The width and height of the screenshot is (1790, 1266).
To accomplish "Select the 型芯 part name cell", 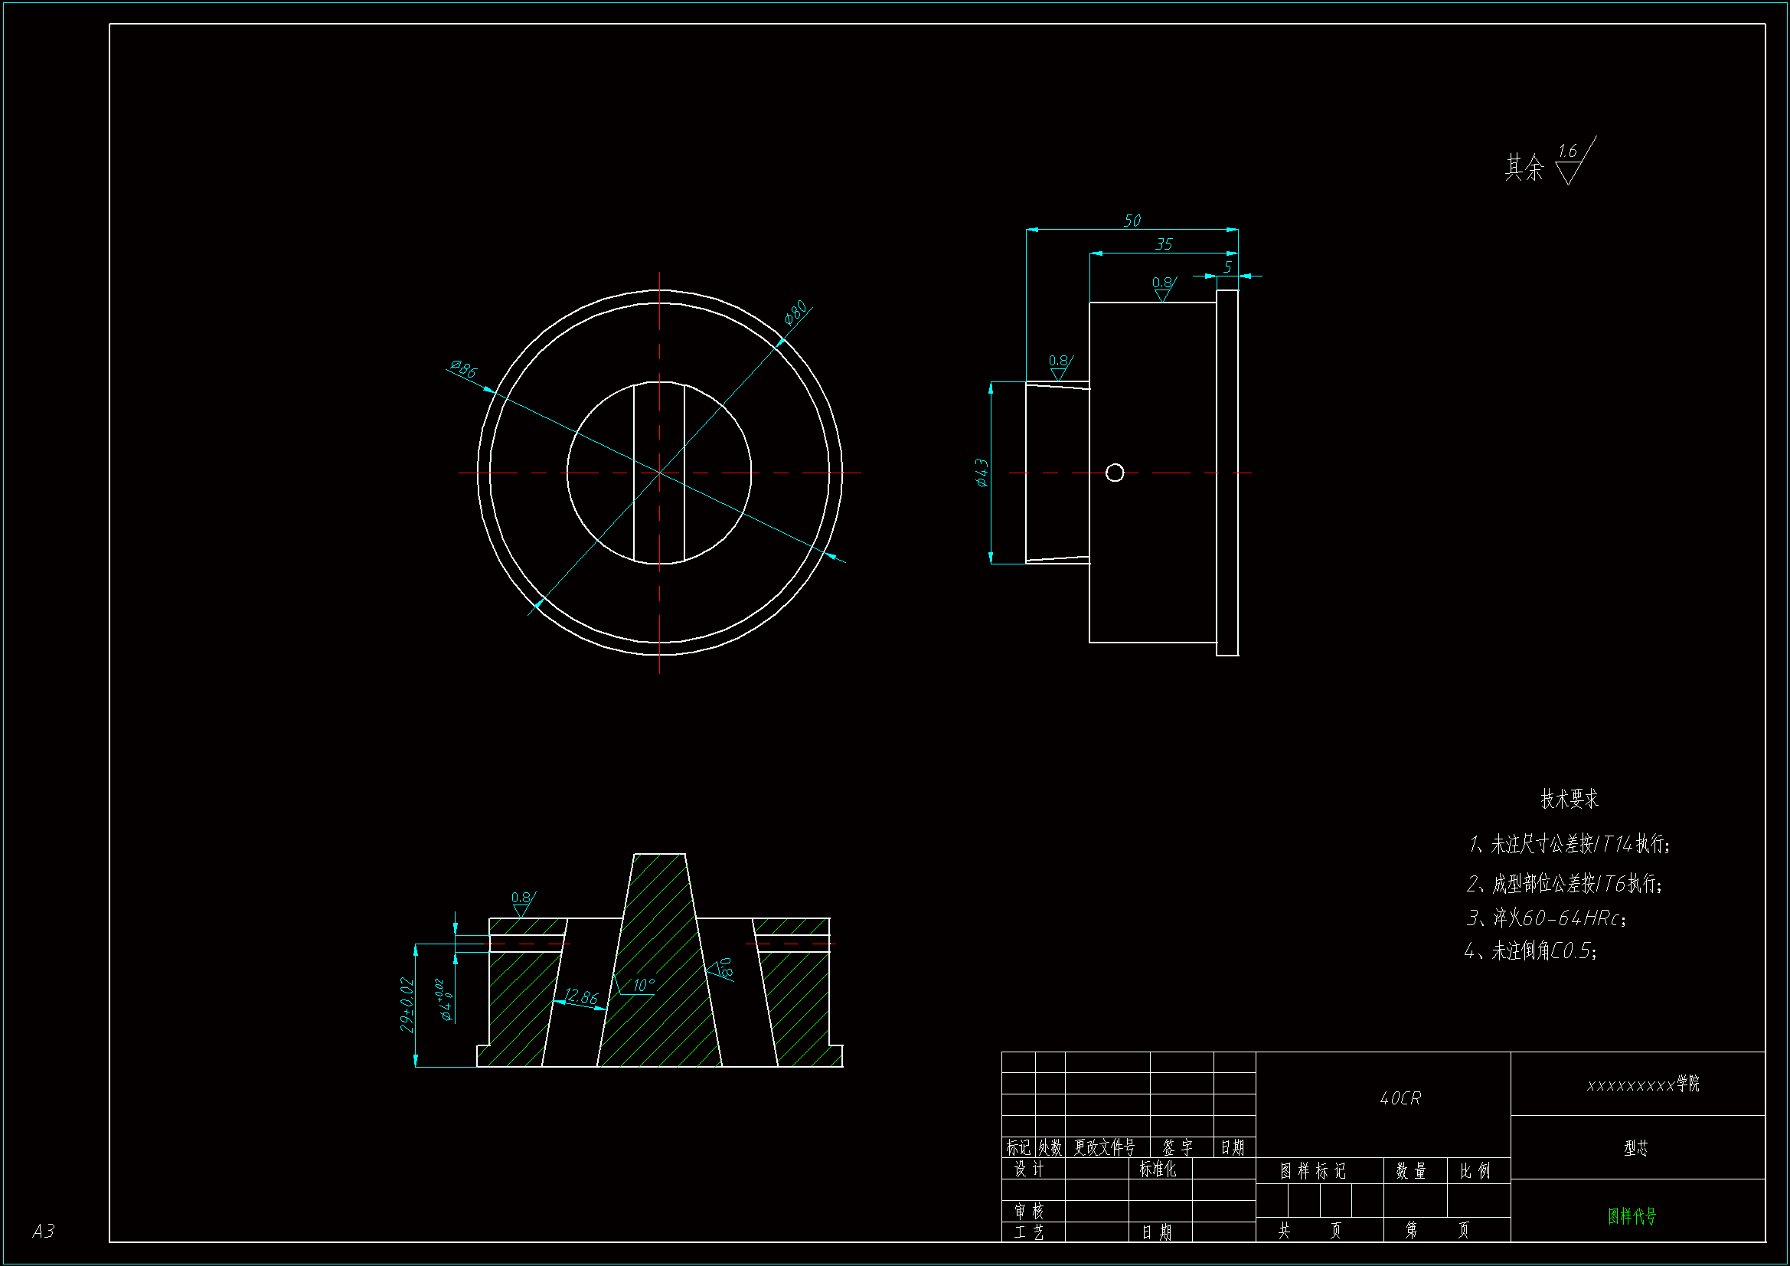I will click(x=1636, y=1148).
